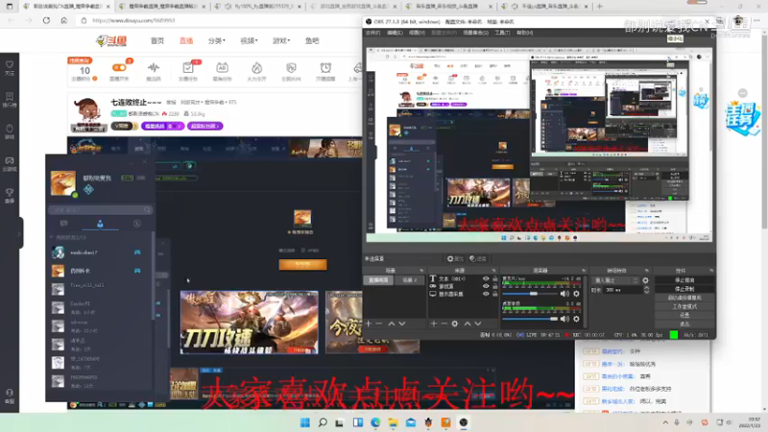768x432 pixels.
Task: Open the 设置 settings button in OBS controls
Action: 684,316
